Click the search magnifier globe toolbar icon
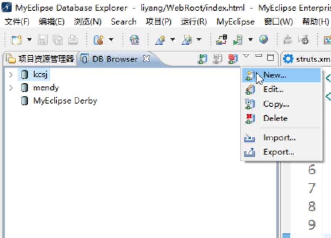 pos(187,40)
